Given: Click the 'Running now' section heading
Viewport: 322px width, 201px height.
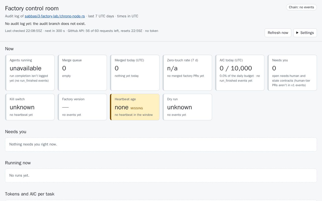Looking at the screenshot, I should (x=18, y=163).
